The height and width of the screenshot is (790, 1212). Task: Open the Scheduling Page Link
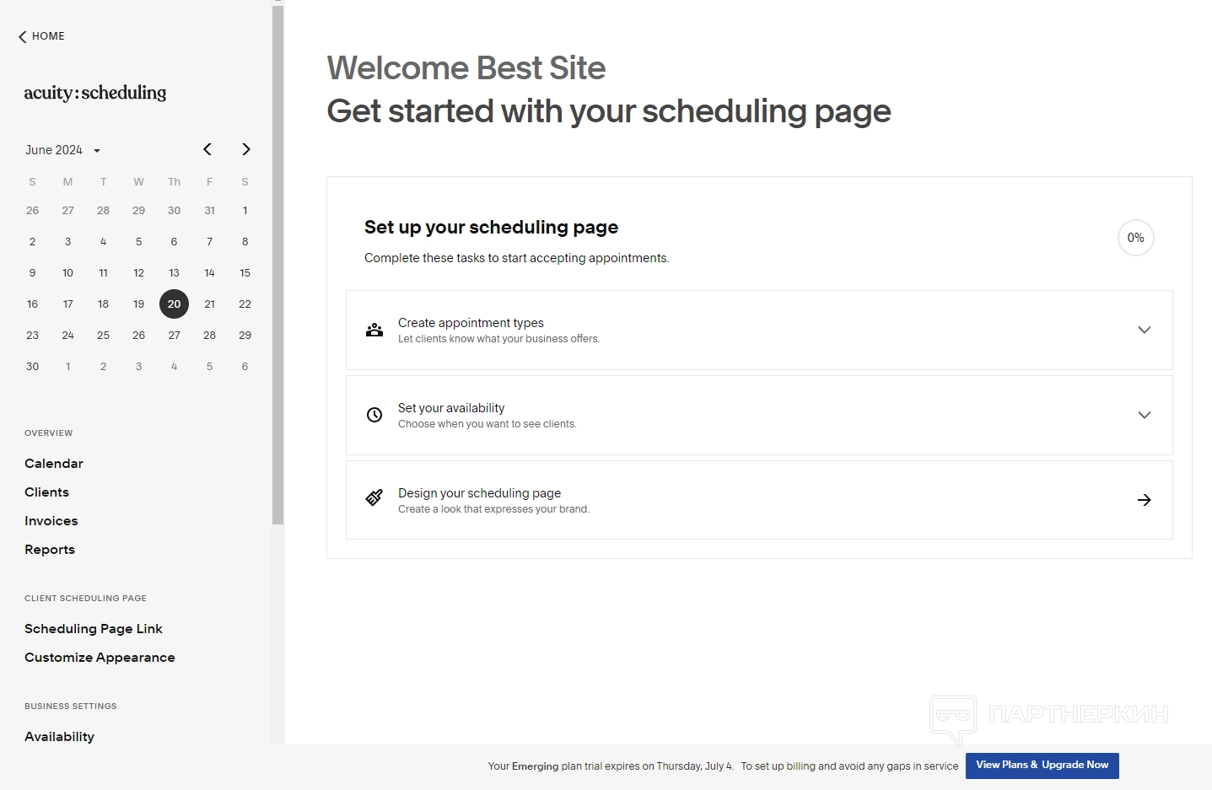point(94,629)
